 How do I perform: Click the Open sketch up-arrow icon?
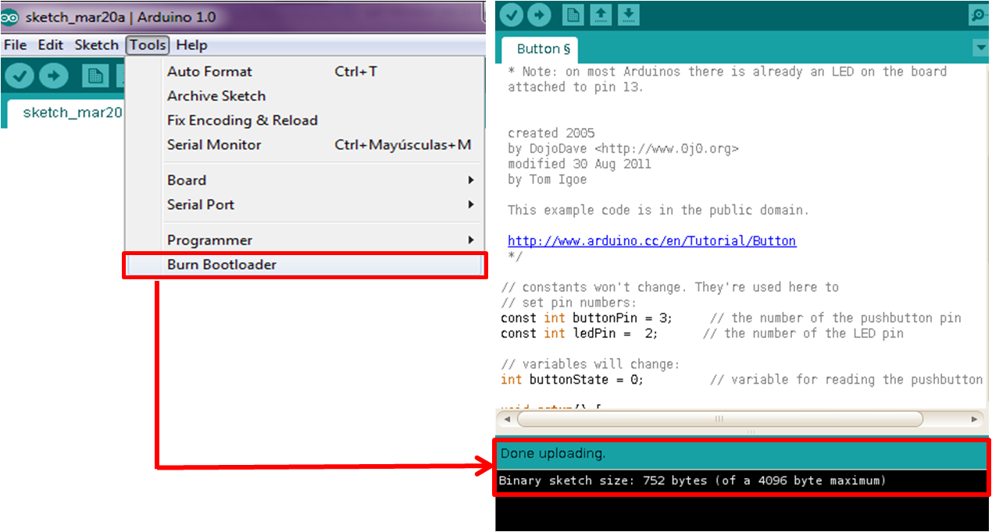(x=601, y=14)
